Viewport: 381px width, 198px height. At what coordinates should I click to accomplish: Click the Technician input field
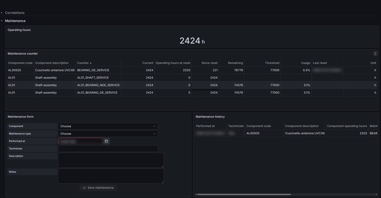pyautogui.click(x=108, y=149)
